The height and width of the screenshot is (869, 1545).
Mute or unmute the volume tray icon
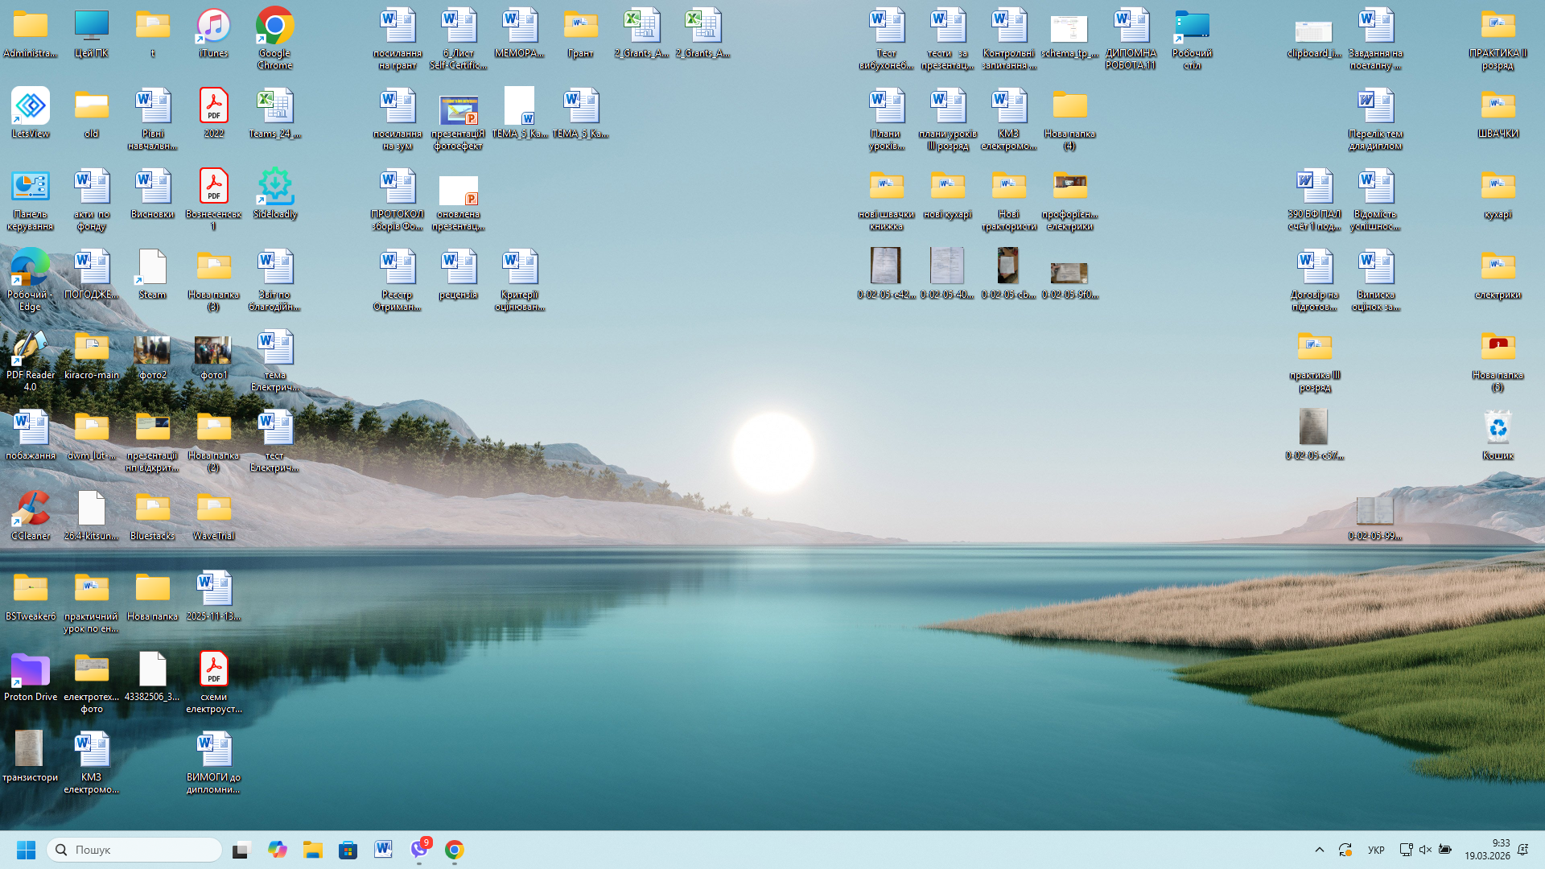pos(1425,850)
